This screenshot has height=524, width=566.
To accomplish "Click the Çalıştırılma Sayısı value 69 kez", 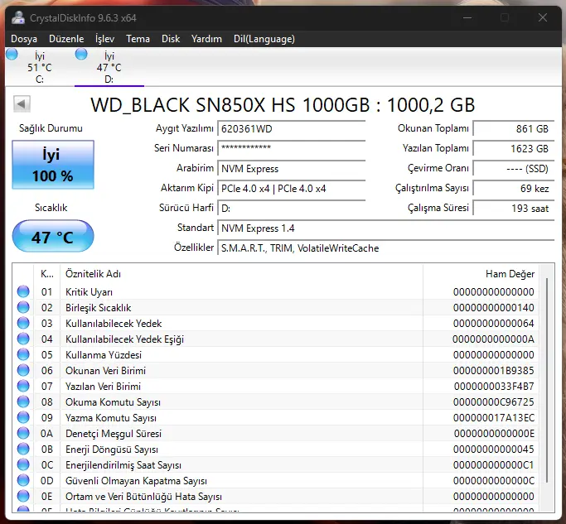I will point(514,188).
